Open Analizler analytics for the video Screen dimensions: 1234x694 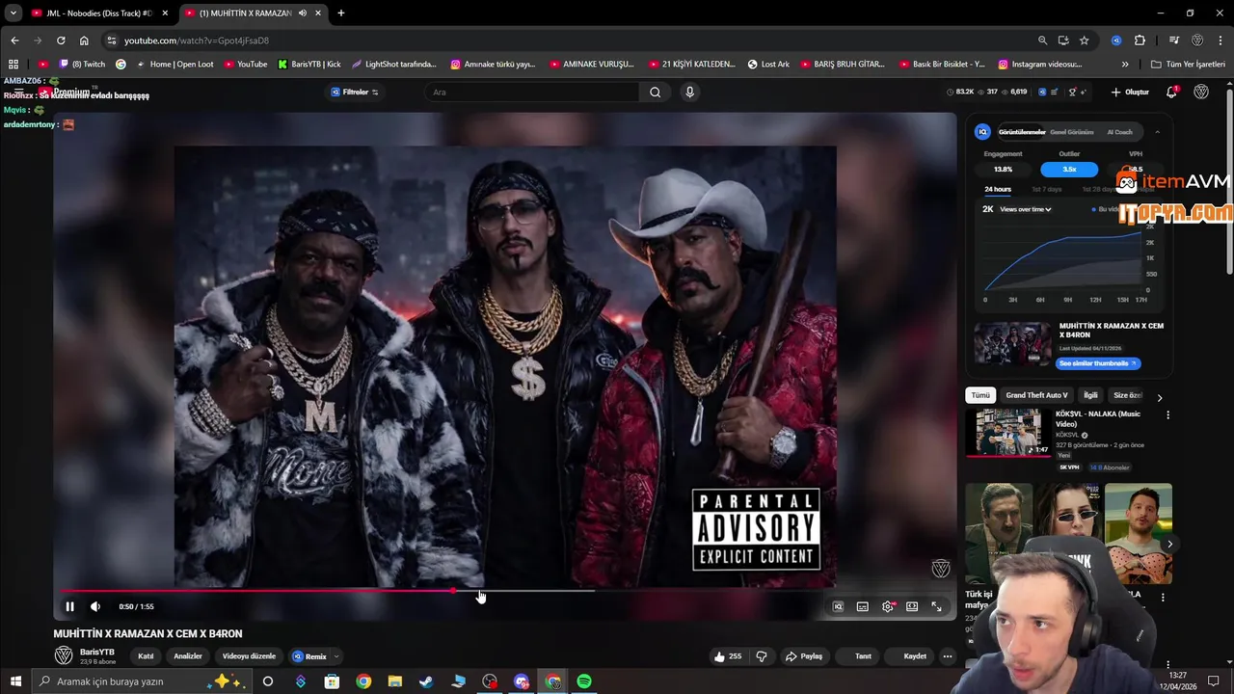tap(188, 656)
